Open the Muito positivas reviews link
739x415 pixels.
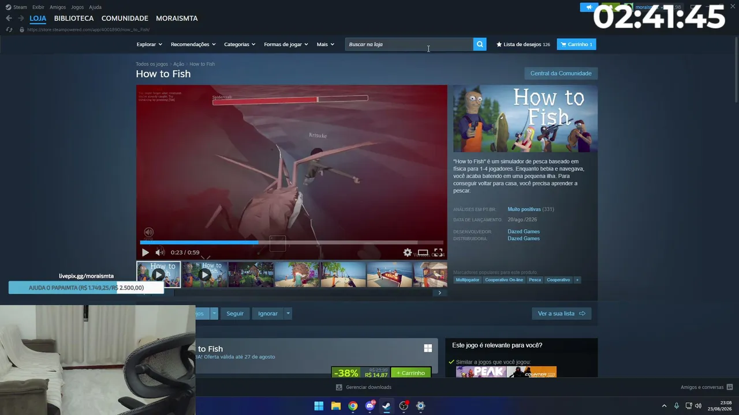click(524, 209)
